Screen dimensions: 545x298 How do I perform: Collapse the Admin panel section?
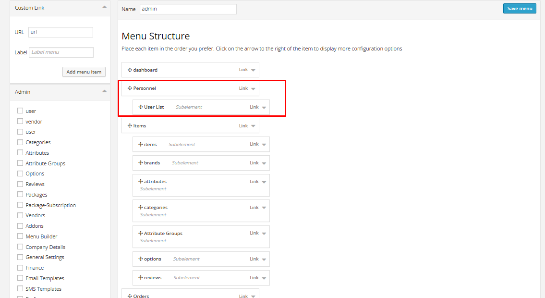coord(104,91)
